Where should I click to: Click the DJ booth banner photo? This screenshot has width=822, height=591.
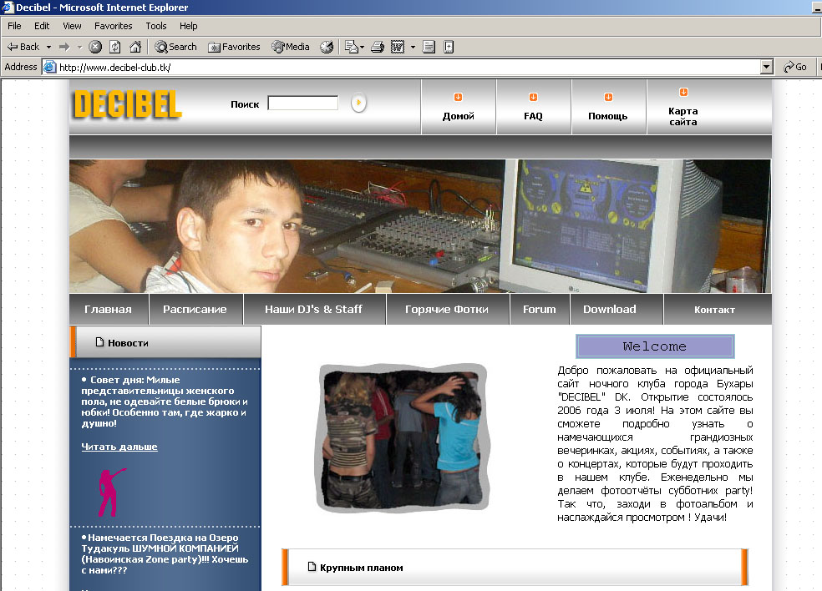click(x=420, y=226)
